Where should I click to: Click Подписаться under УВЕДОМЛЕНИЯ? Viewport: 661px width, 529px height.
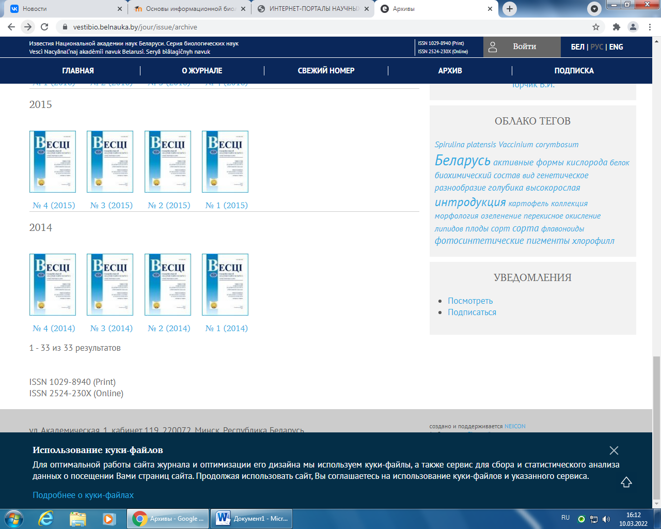(x=472, y=312)
